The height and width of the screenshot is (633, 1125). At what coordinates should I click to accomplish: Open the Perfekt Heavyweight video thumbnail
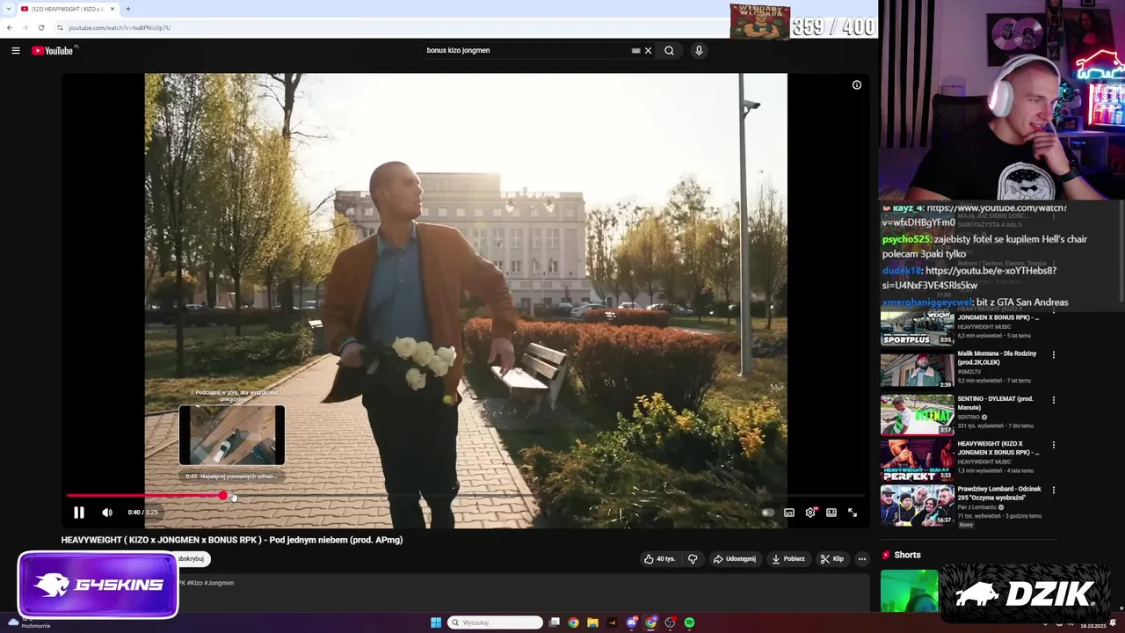917,460
